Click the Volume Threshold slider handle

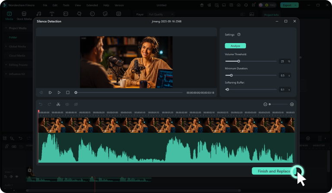tap(239, 61)
